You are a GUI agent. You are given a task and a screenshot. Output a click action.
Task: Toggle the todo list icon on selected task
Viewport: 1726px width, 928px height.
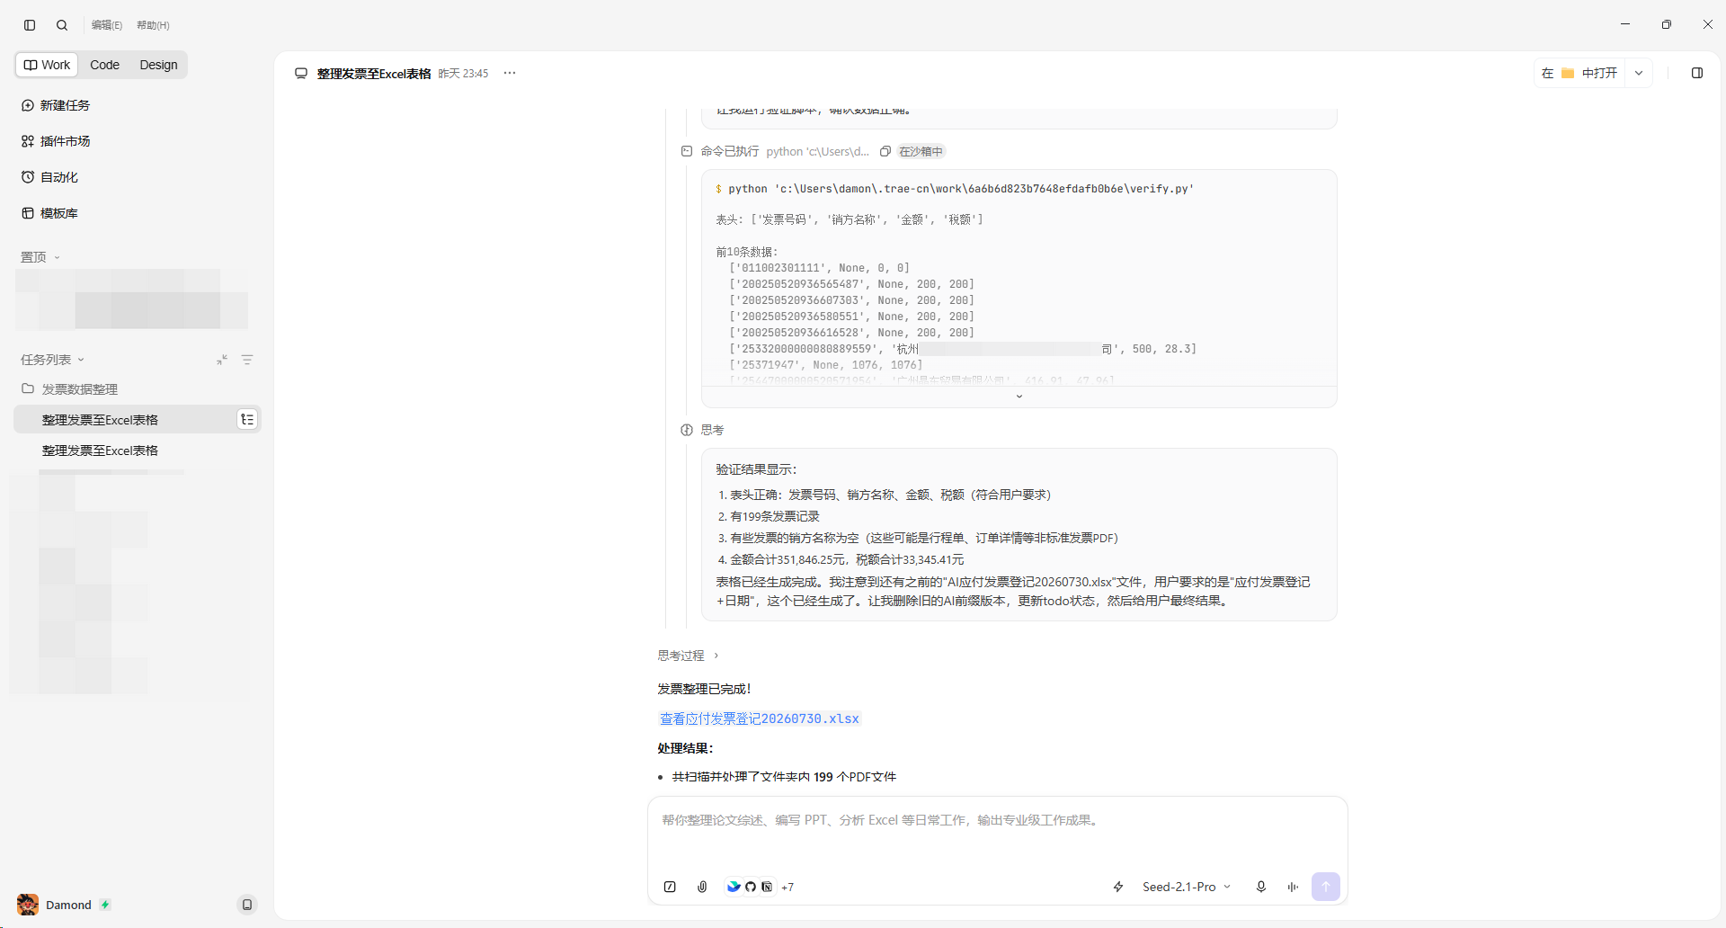tap(247, 420)
